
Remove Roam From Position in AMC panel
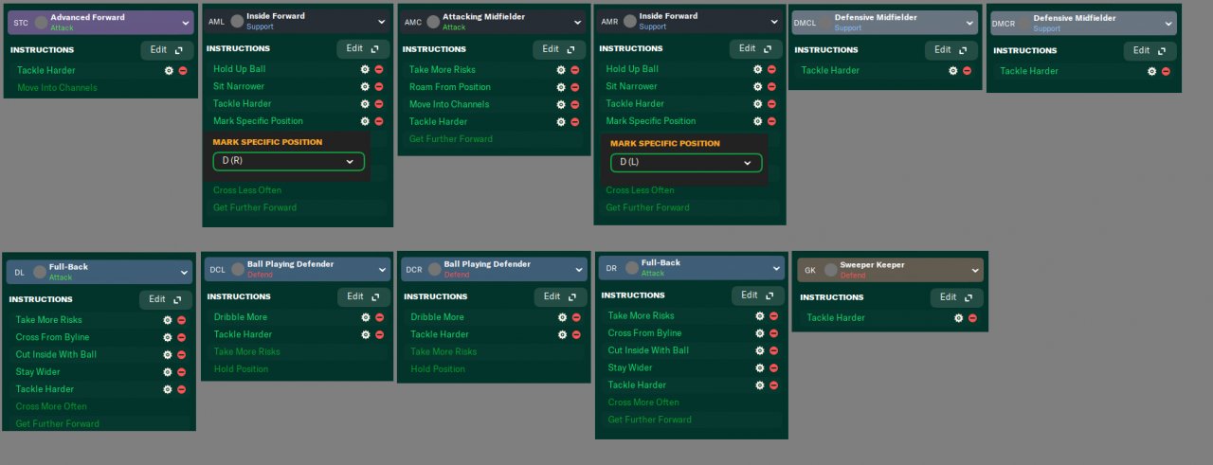tap(575, 87)
